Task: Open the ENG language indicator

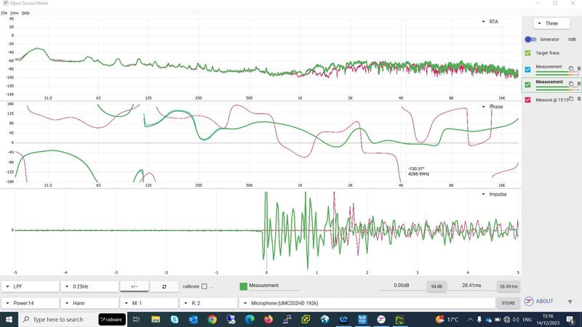Action: tap(527, 319)
